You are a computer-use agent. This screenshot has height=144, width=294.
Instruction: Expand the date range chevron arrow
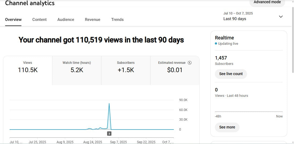pos(281,17)
